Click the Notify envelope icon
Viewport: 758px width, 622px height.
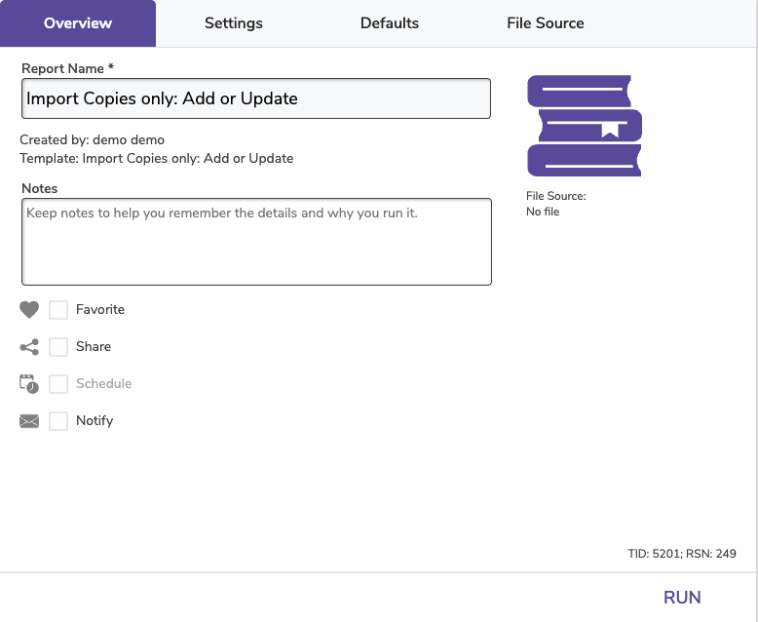29,421
